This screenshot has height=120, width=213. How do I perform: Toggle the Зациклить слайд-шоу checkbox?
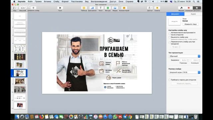(x=169, y=37)
